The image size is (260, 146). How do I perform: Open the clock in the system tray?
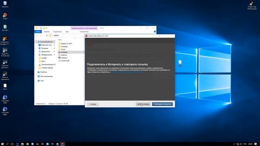(x=250, y=144)
